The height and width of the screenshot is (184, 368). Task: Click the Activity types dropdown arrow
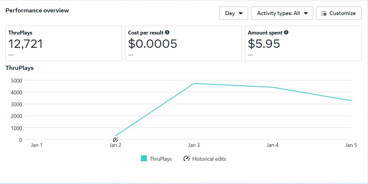pyautogui.click(x=306, y=13)
